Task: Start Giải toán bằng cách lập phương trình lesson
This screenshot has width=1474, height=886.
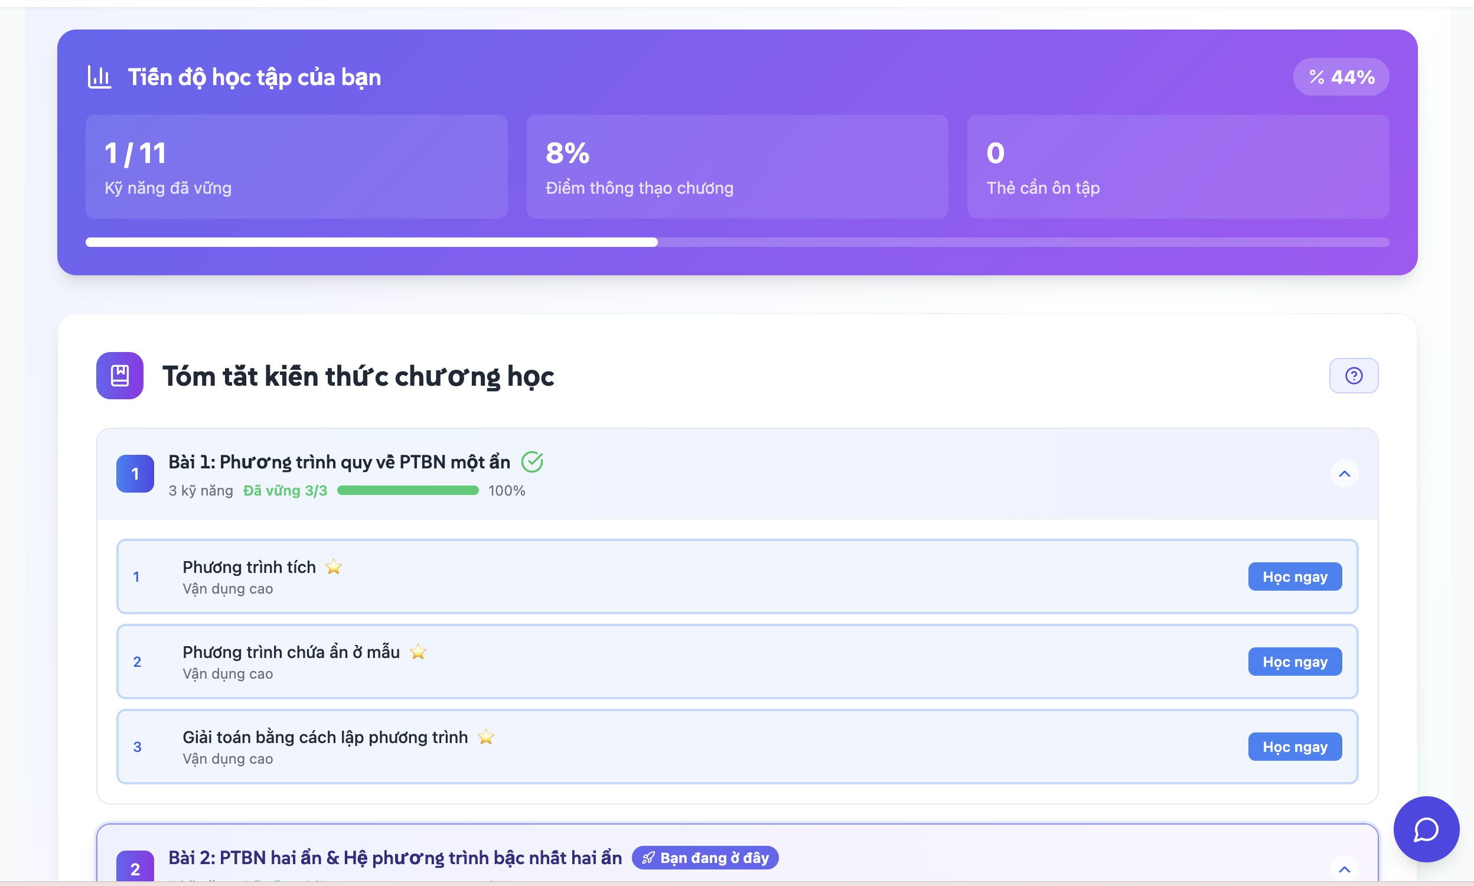Action: point(1294,746)
